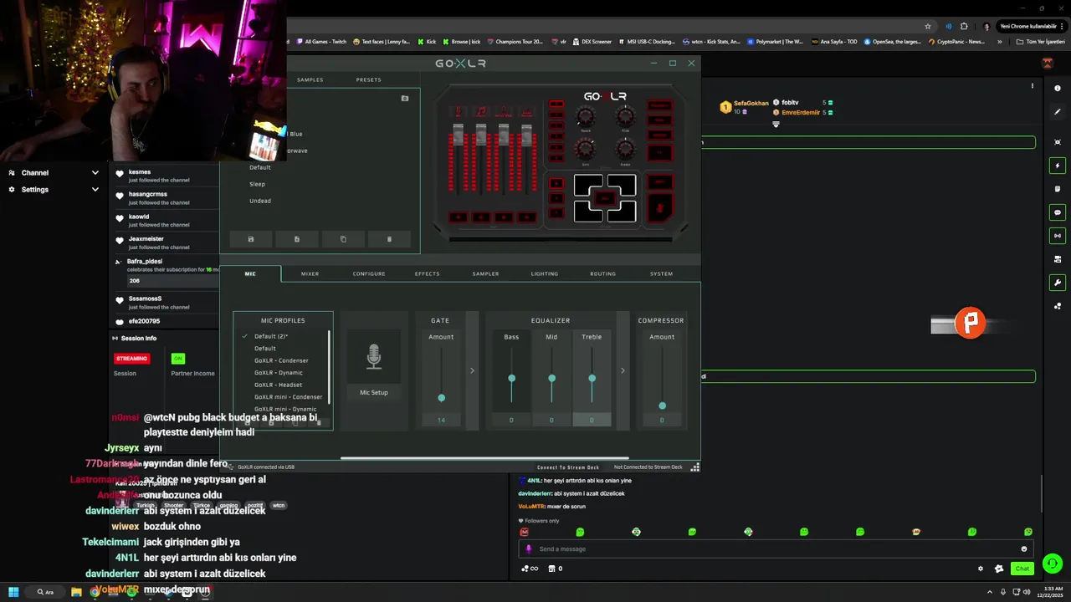Click the save profile icon under the profile list
Viewport: 1071px width, 602px height.
251,239
